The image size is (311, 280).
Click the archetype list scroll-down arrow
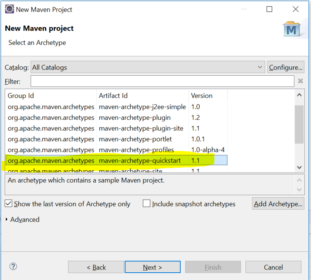click(x=299, y=168)
